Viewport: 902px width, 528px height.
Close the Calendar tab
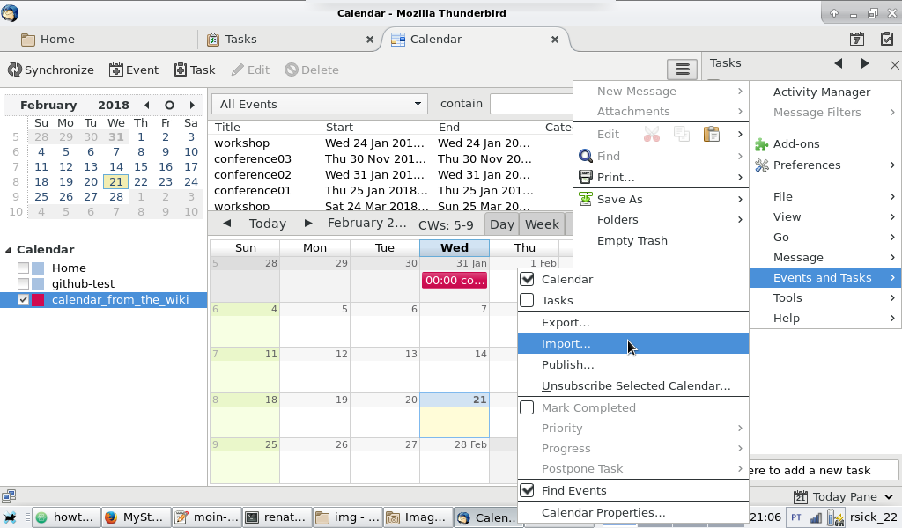coord(555,39)
